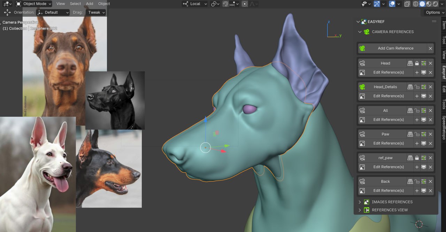Image resolution: width=446 pixels, height=232 pixels.
Task: Open the gizmo options dropdown arrow
Action: point(383,4)
